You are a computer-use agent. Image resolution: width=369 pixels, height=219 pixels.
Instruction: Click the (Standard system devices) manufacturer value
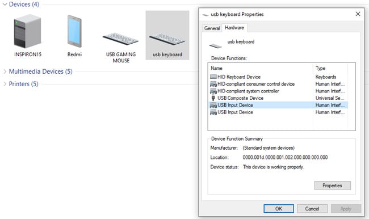269,148
